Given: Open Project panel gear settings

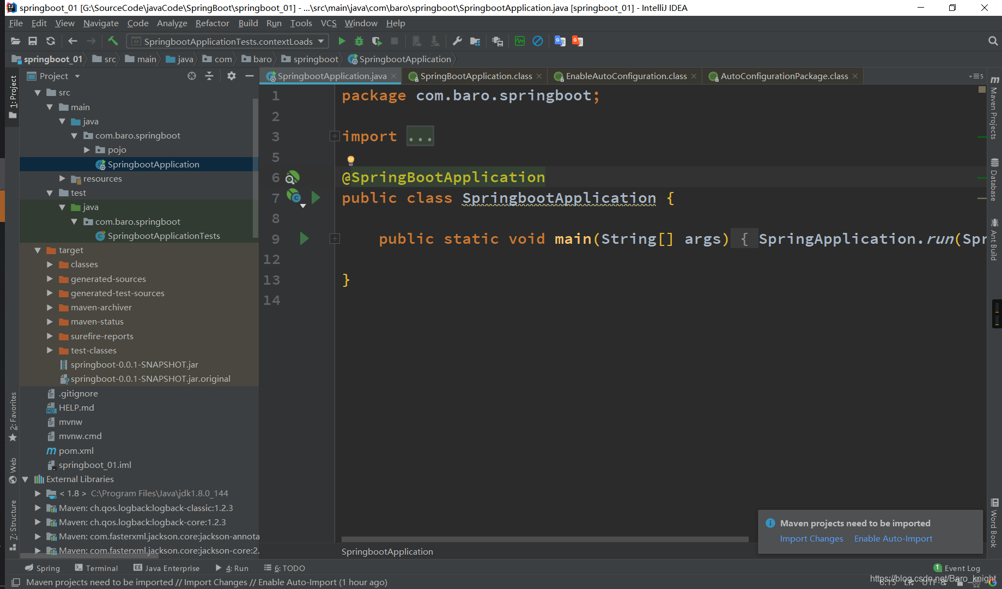Looking at the screenshot, I should [x=232, y=76].
